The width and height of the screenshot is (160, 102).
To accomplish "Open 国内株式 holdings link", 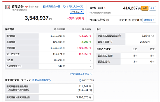I will pyautogui.click(x=11, y=36).
